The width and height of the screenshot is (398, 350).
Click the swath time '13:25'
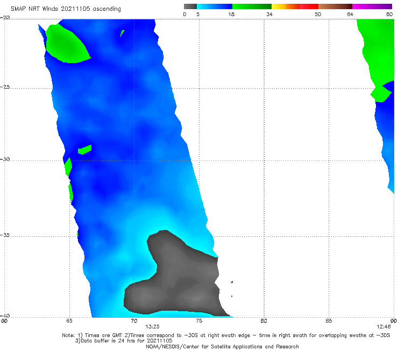(152, 327)
